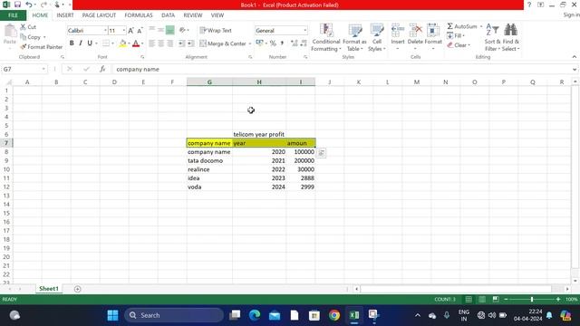Viewport: 580px width, 326px height.
Task: Open the fill color dropdown arrow
Action: pyautogui.click(x=129, y=43)
